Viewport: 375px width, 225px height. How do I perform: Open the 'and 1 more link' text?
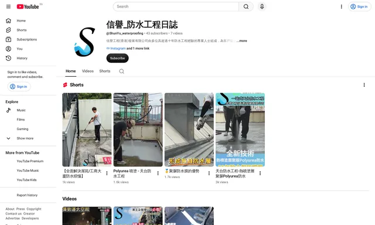[x=138, y=48]
